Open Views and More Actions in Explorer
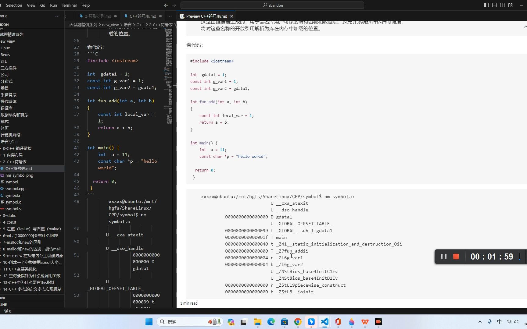This screenshot has height=329, width=527. coord(57,16)
